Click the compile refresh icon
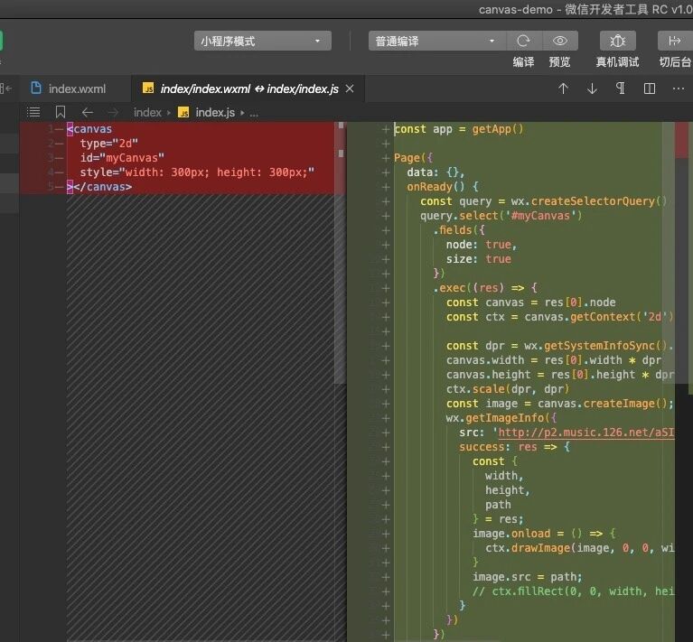The image size is (693, 642). (523, 41)
